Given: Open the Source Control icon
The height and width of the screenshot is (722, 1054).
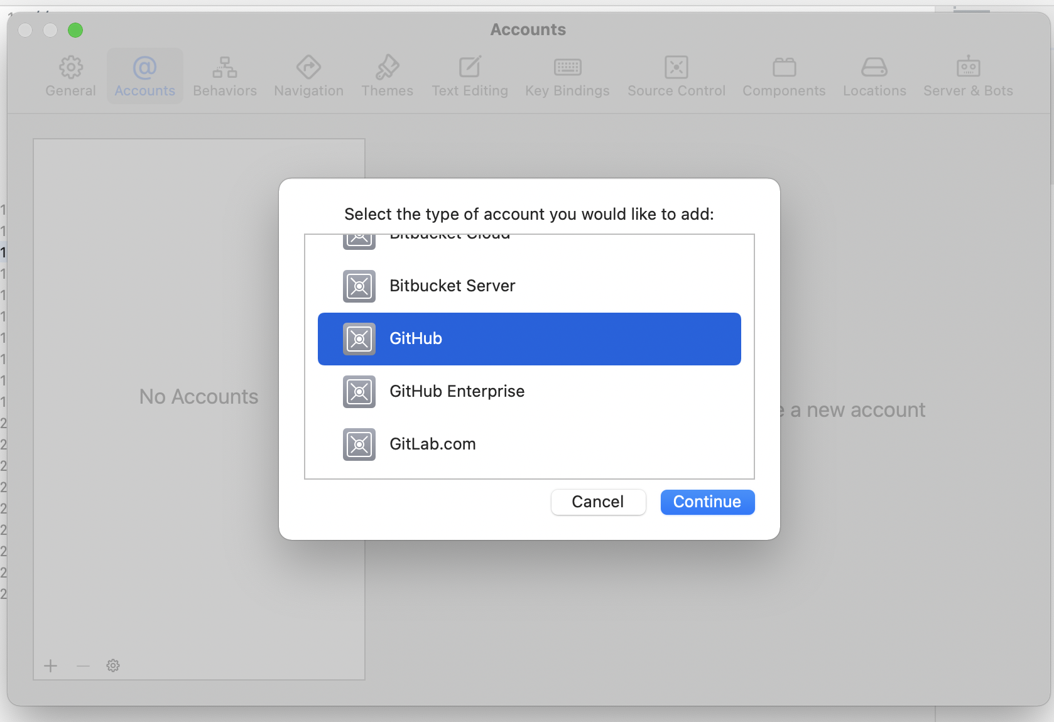Looking at the screenshot, I should (x=676, y=67).
